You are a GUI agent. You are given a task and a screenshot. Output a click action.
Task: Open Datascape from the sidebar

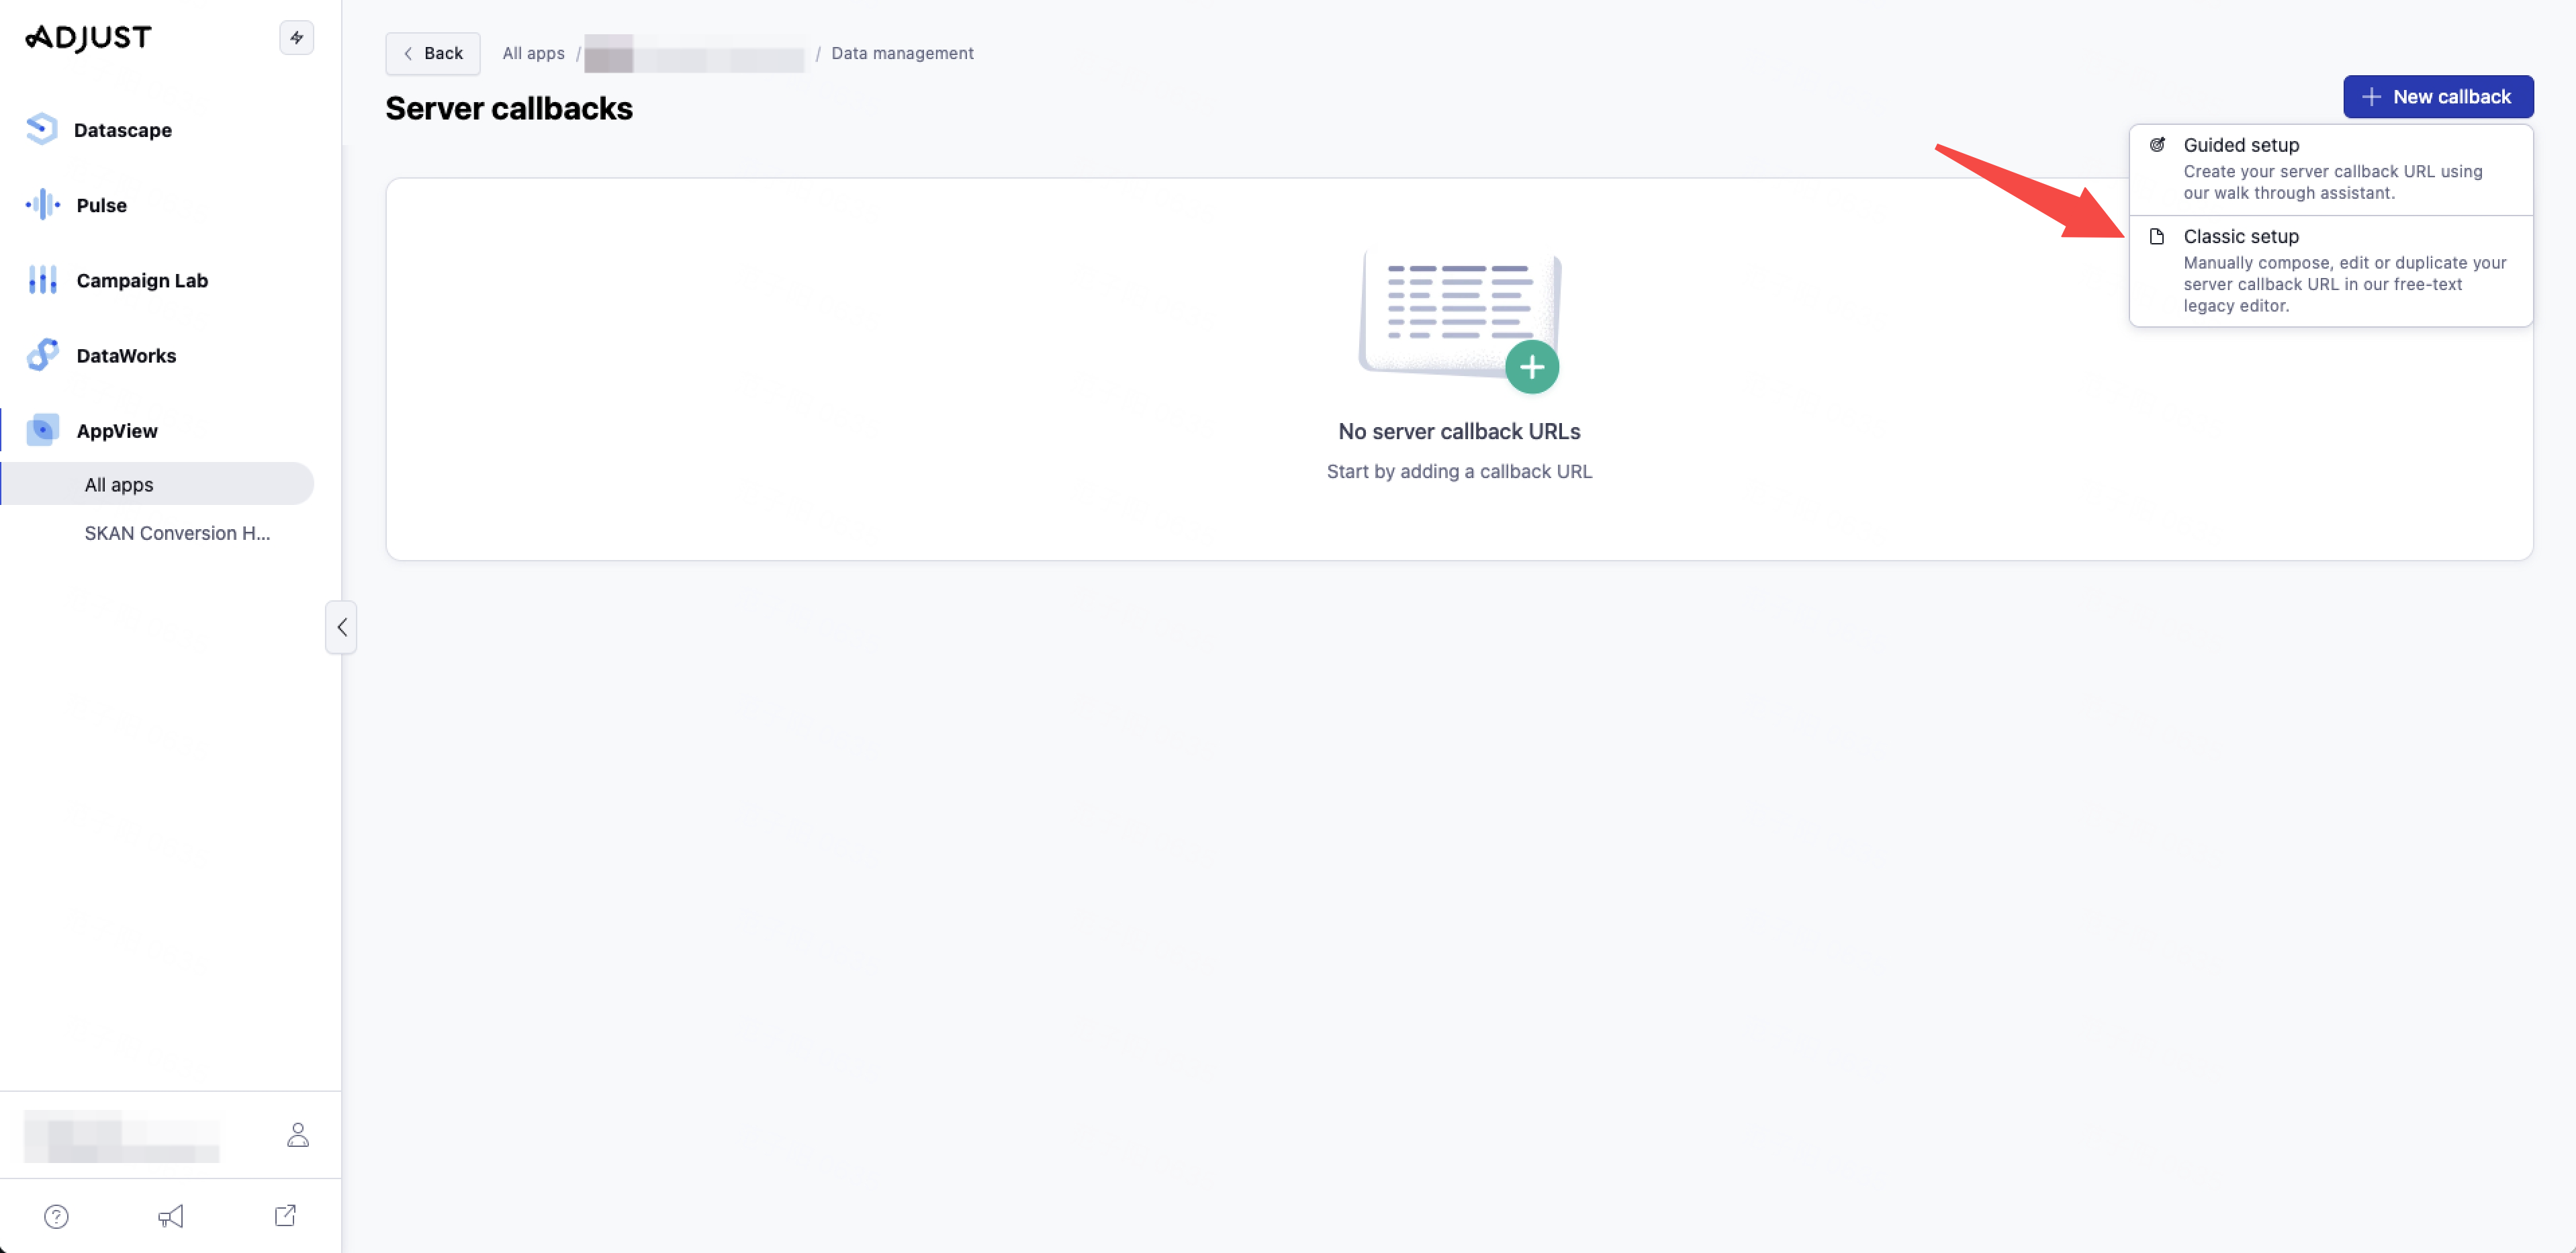point(122,130)
